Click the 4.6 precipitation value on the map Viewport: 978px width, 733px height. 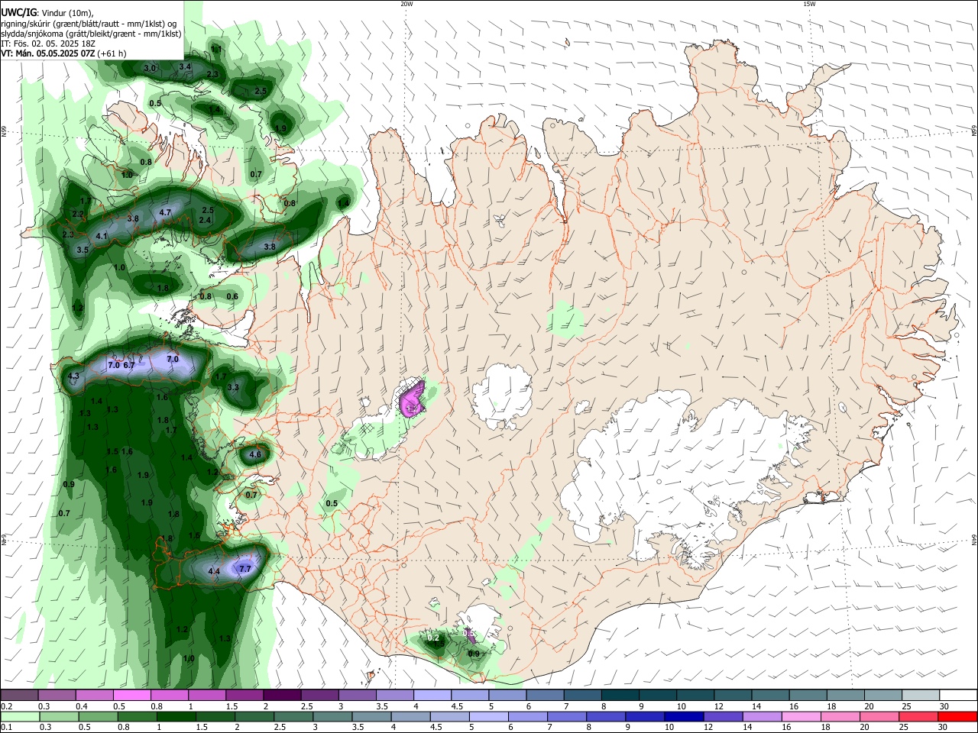click(x=255, y=455)
